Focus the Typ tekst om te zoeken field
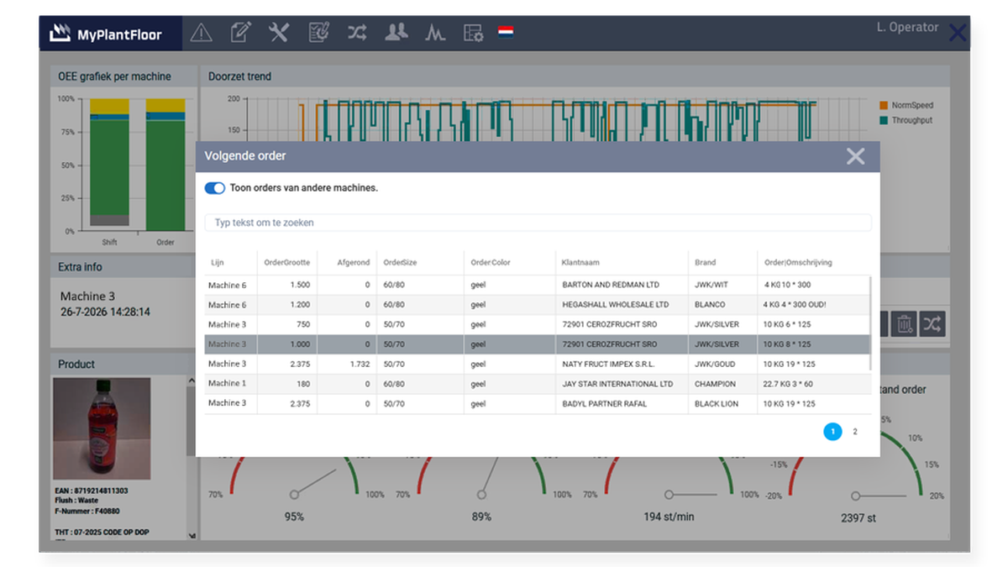Screen dimensions: 1008x567 [538, 223]
